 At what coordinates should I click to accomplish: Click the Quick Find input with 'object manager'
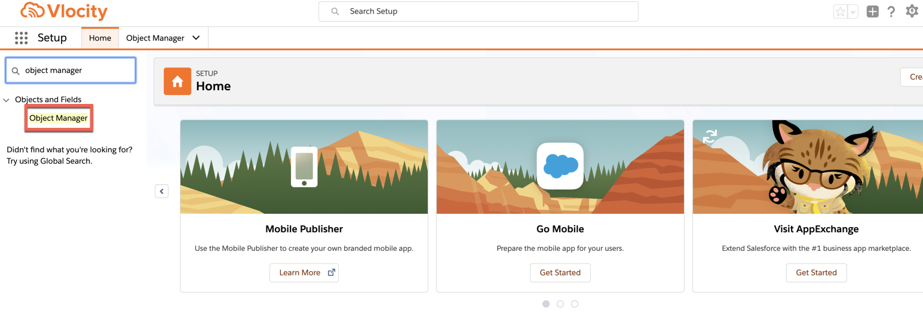pos(70,70)
